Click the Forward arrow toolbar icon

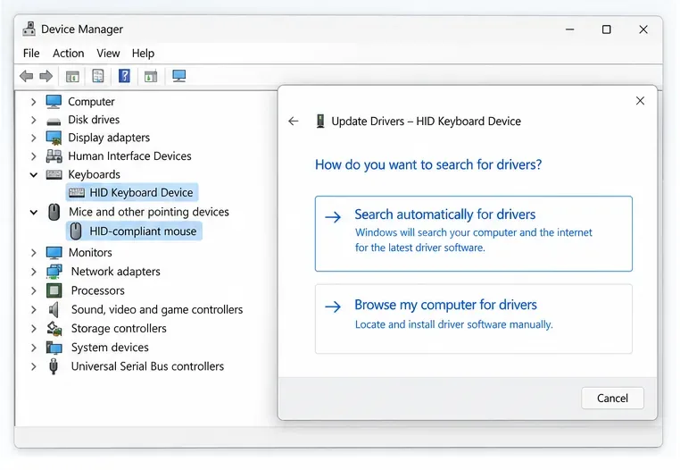(46, 77)
